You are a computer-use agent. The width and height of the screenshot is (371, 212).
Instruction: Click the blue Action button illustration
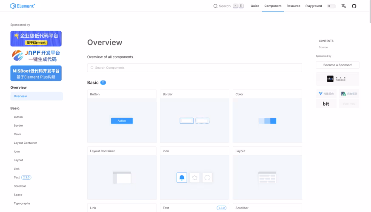[x=122, y=121]
